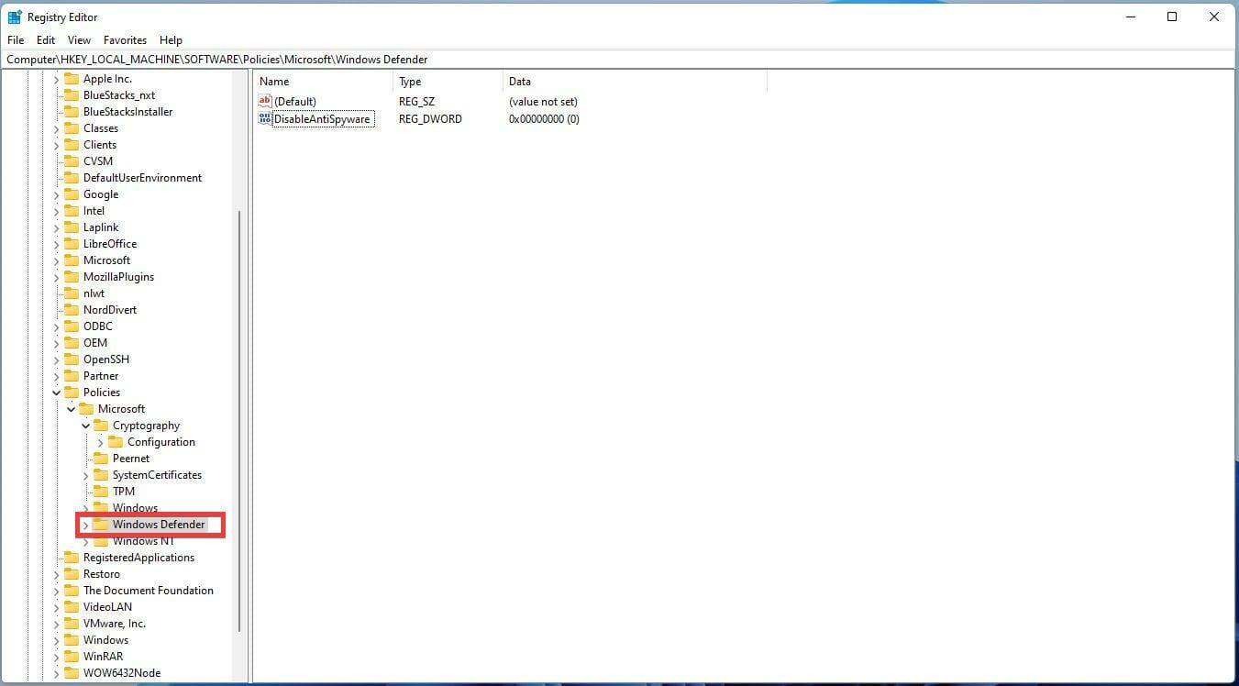Select the Clients folder icon
The height and width of the screenshot is (686, 1239).
pos(71,145)
